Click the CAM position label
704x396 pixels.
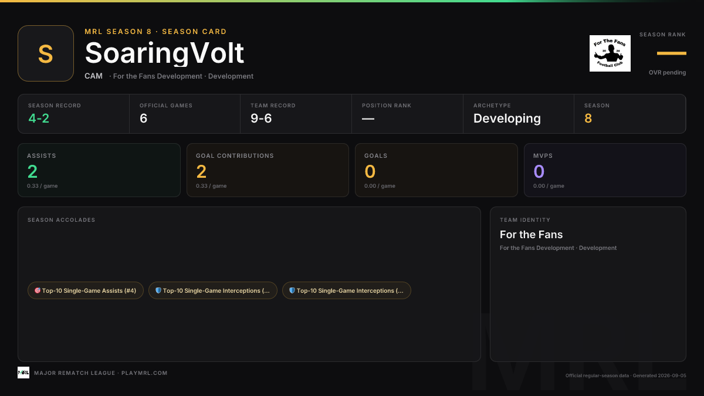pos(93,76)
